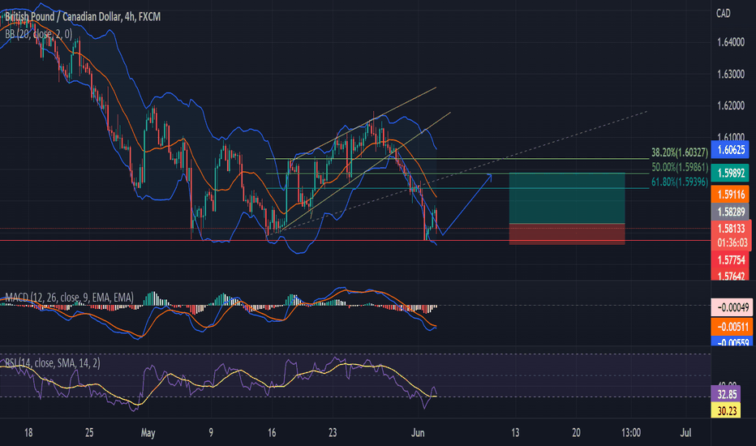Click the red 1.58133 current price tag
The image size is (756, 446).
730,229
